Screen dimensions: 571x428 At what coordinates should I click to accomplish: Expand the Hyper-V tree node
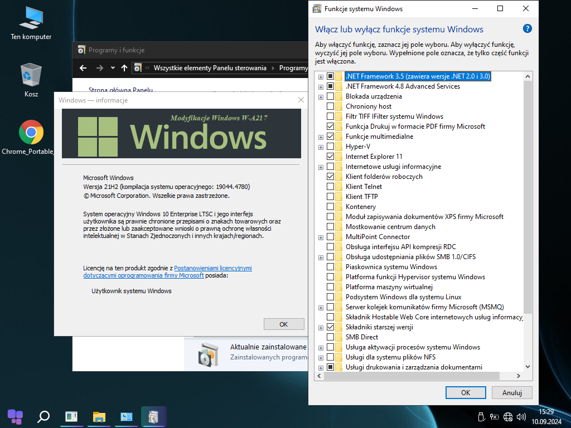click(321, 147)
